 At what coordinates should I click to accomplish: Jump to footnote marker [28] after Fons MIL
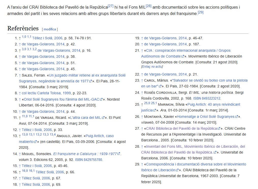point(148,6)
